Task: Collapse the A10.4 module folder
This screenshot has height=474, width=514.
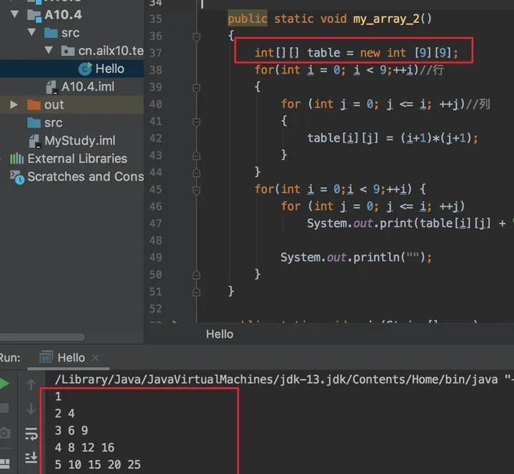Action: click(x=14, y=14)
